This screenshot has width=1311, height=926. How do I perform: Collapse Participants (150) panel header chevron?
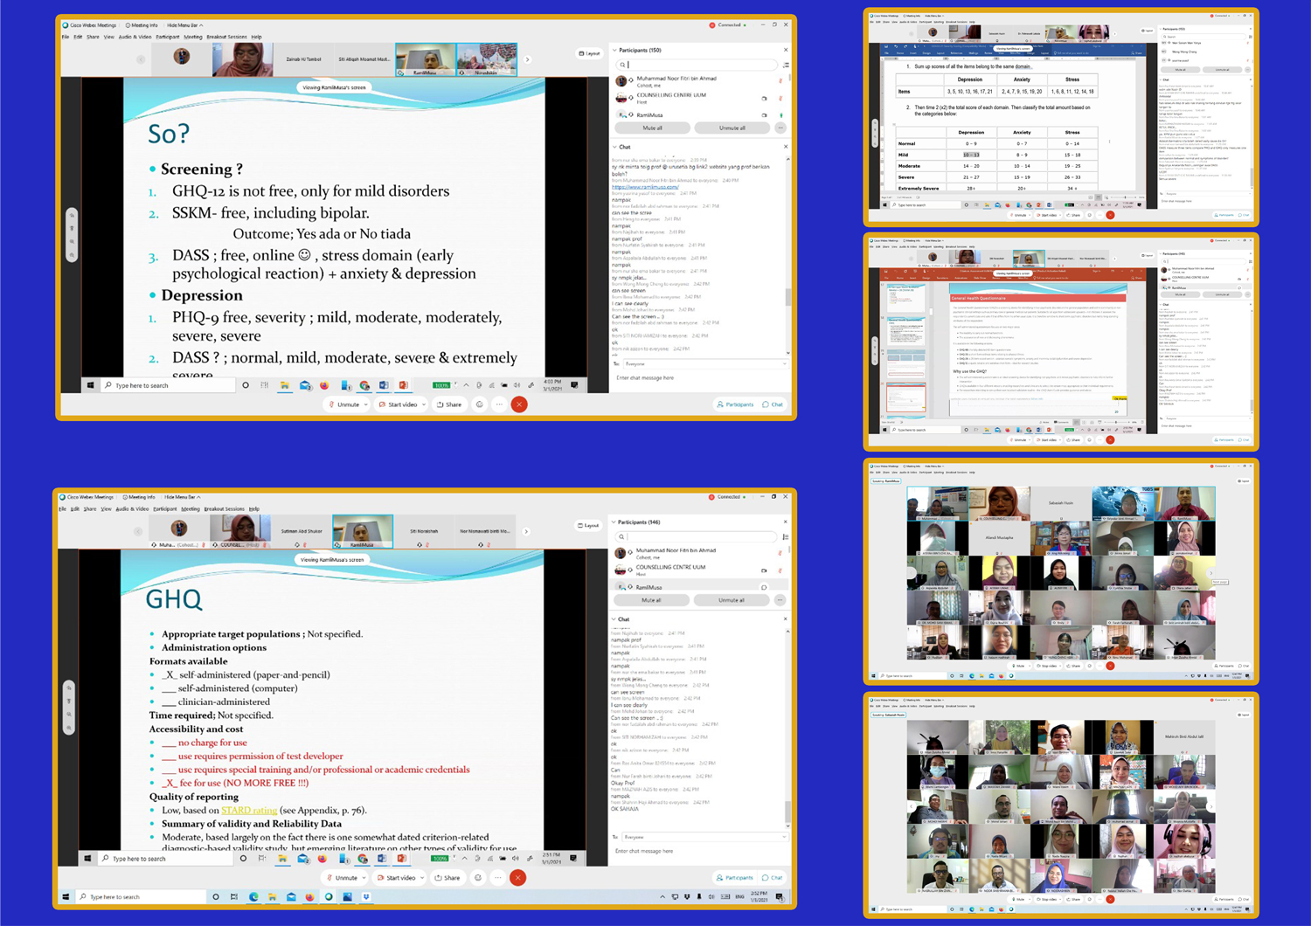614,51
